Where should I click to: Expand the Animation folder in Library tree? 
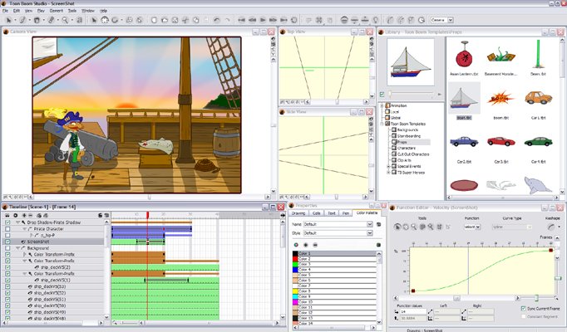click(x=382, y=105)
